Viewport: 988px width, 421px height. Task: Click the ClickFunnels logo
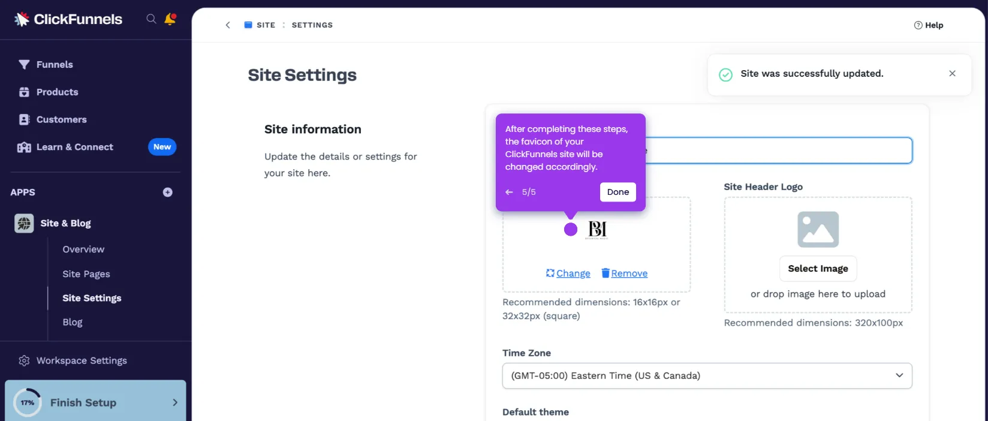click(68, 19)
